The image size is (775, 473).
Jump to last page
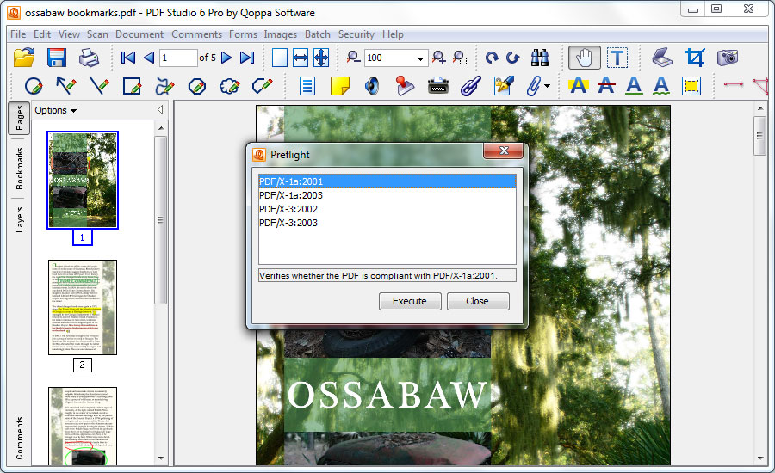click(247, 58)
